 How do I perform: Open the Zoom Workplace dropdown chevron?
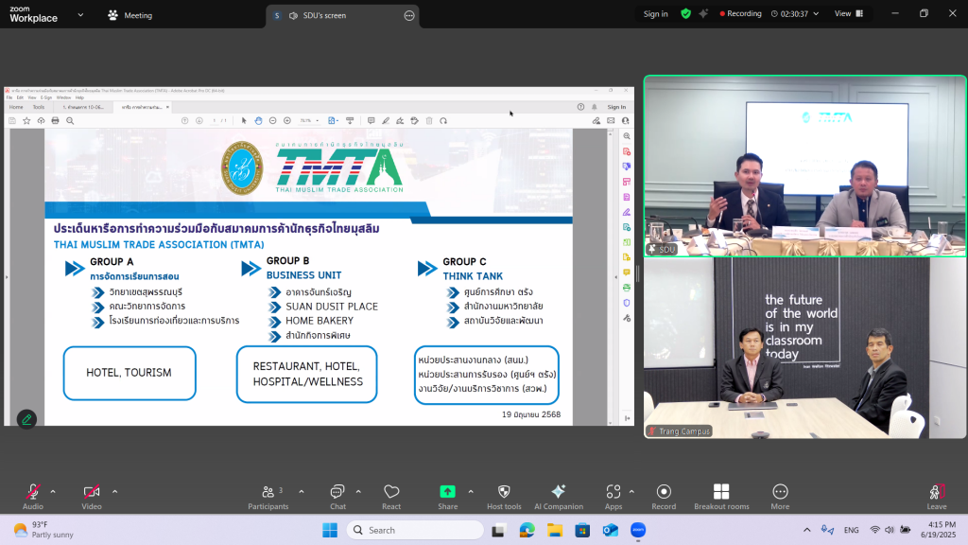click(x=79, y=15)
